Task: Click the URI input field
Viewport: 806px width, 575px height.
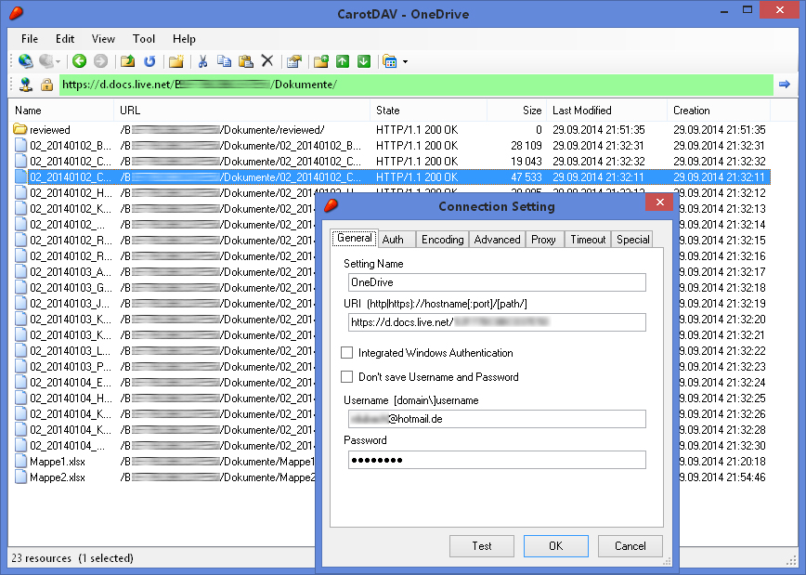Action: pos(497,322)
